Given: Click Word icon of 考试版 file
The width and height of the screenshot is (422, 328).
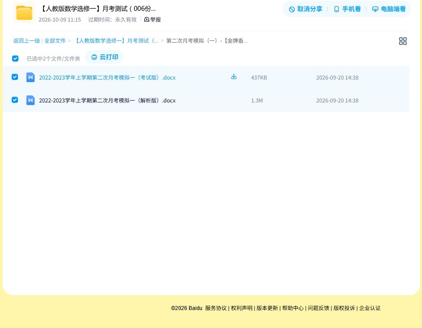Looking at the screenshot, I should (31, 77).
